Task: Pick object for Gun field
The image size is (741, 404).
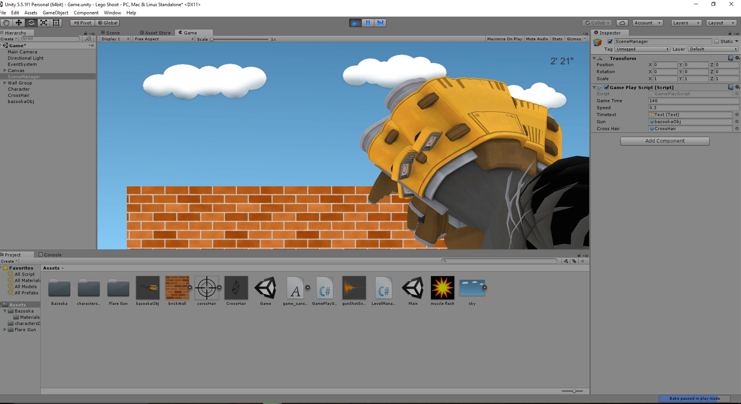Action: (x=737, y=122)
